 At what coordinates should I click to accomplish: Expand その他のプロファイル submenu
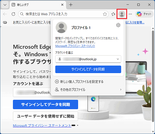pos(88,90)
